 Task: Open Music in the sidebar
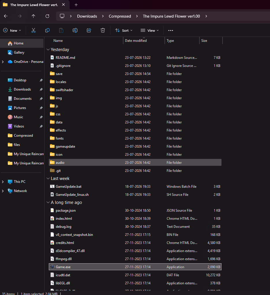(x=22, y=117)
